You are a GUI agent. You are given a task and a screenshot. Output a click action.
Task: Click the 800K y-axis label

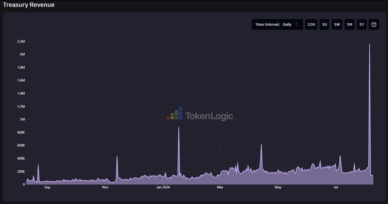[x=21, y=133]
